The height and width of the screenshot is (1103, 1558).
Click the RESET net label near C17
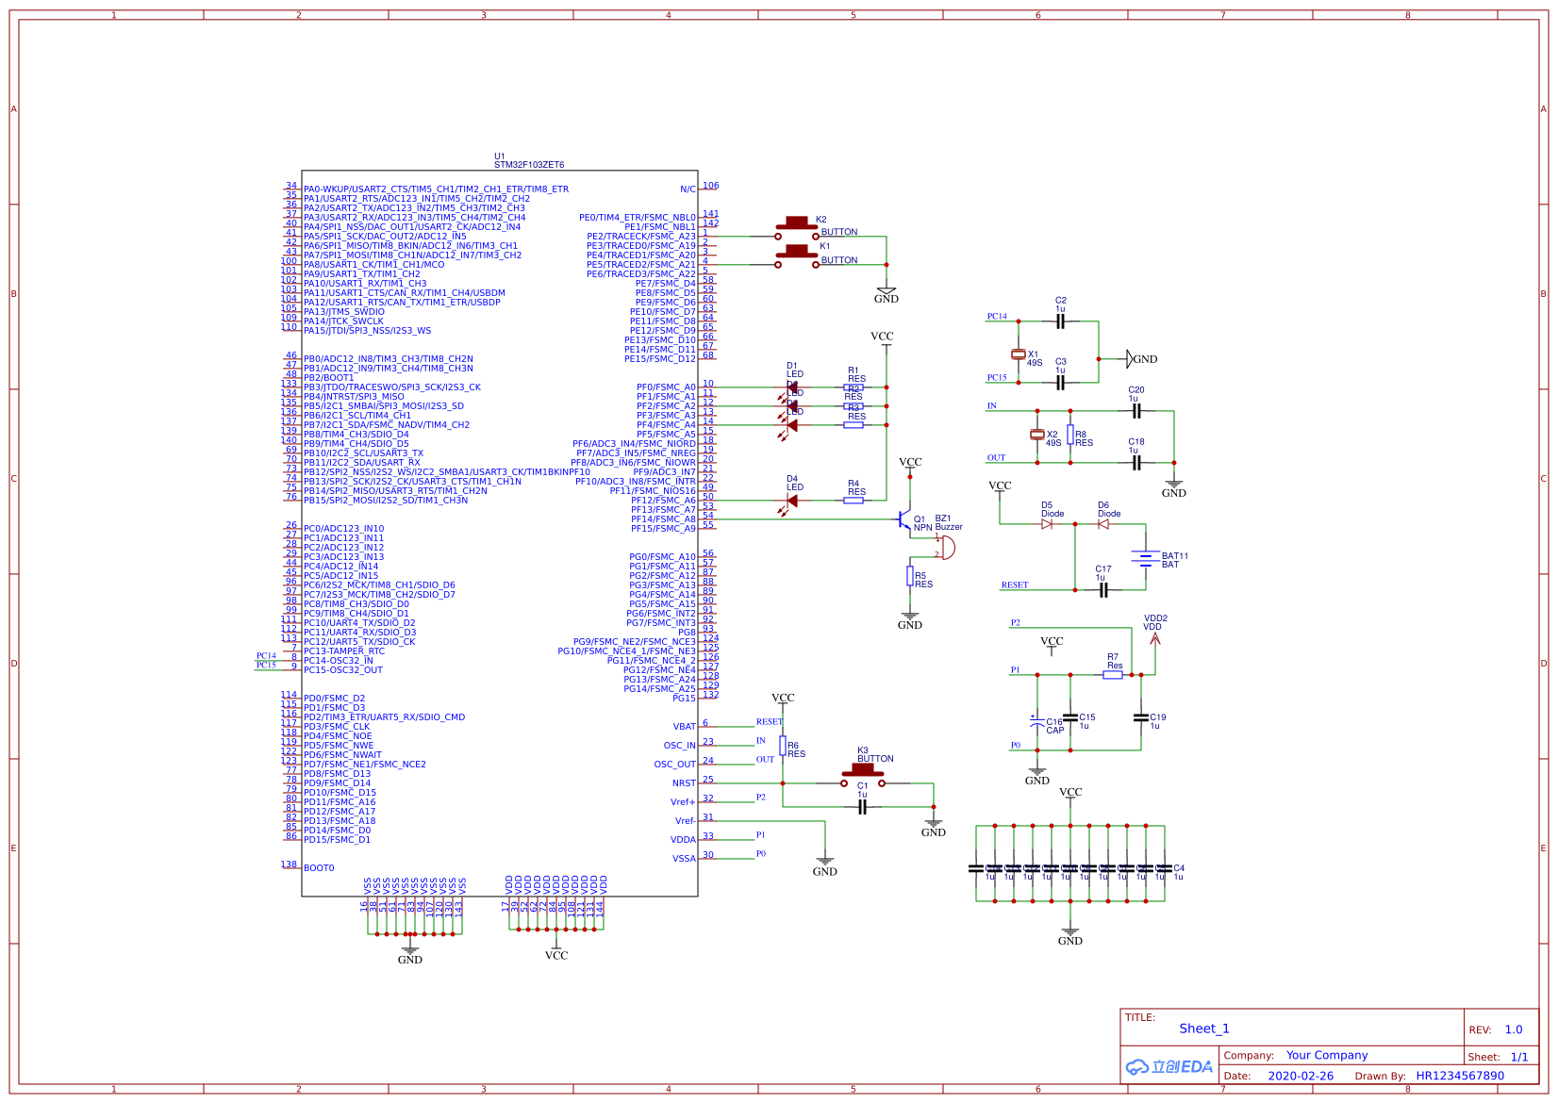coord(1015,585)
